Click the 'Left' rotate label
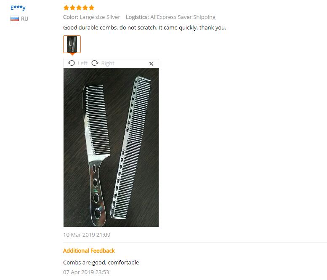 pyautogui.click(x=82, y=64)
